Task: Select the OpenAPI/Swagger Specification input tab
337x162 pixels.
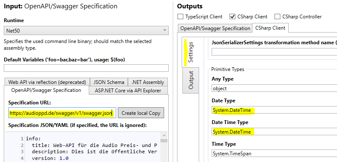Action: pos(46,90)
